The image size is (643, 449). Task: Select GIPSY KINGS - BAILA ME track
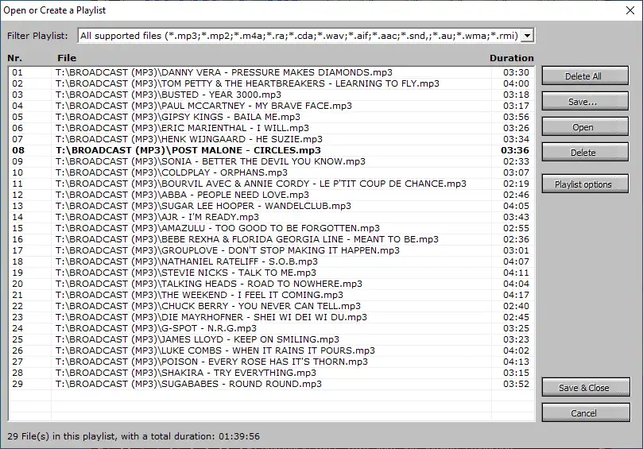pyautogui.click(x=272, y=117)
